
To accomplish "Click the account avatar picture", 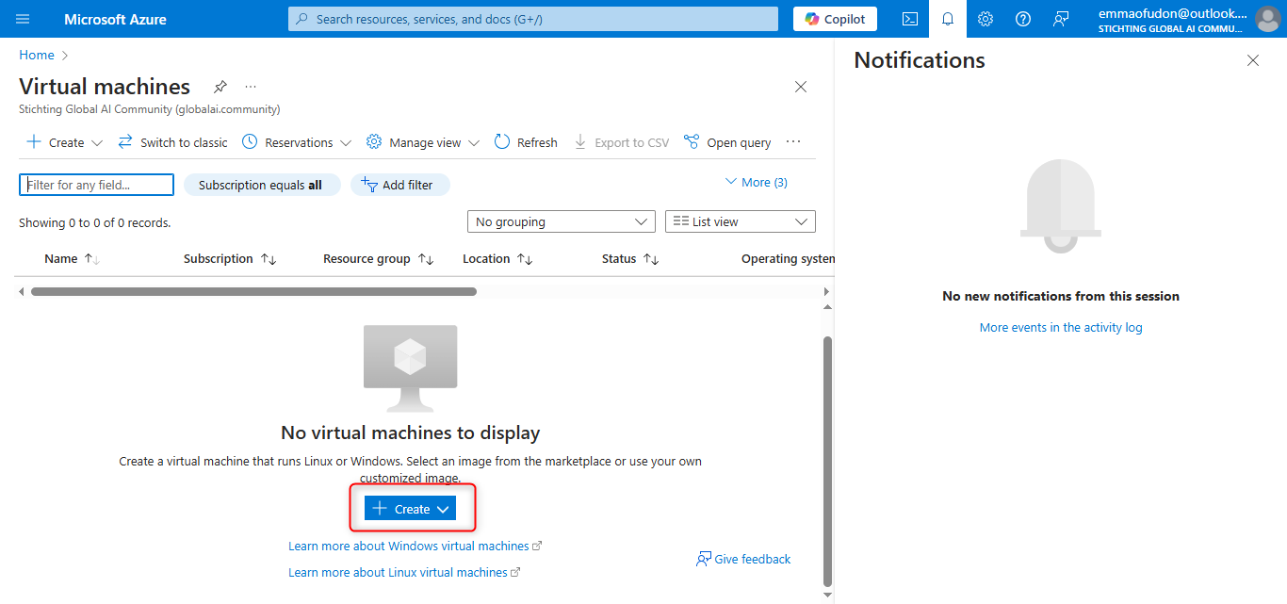I will coord(1267,19).
